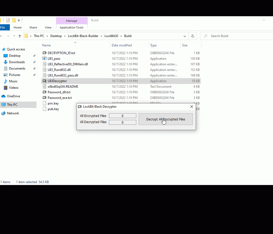Click LockBit30 in the address path
273x234 pixels.
[111, 36]
